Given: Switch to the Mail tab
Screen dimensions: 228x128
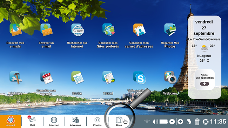Looking at the screenshot, I should (x=32, y=121).
